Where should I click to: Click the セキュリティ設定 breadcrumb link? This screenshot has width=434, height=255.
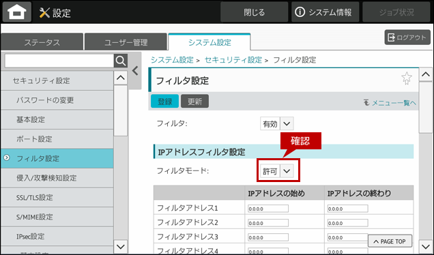(233, 60)
